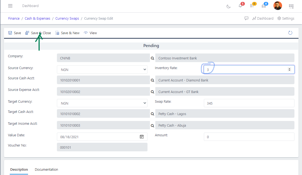The width and height of the screenshot is (302, 175).
Task: Search lookup for Source Cash Acct
Action: coord(152,80)
